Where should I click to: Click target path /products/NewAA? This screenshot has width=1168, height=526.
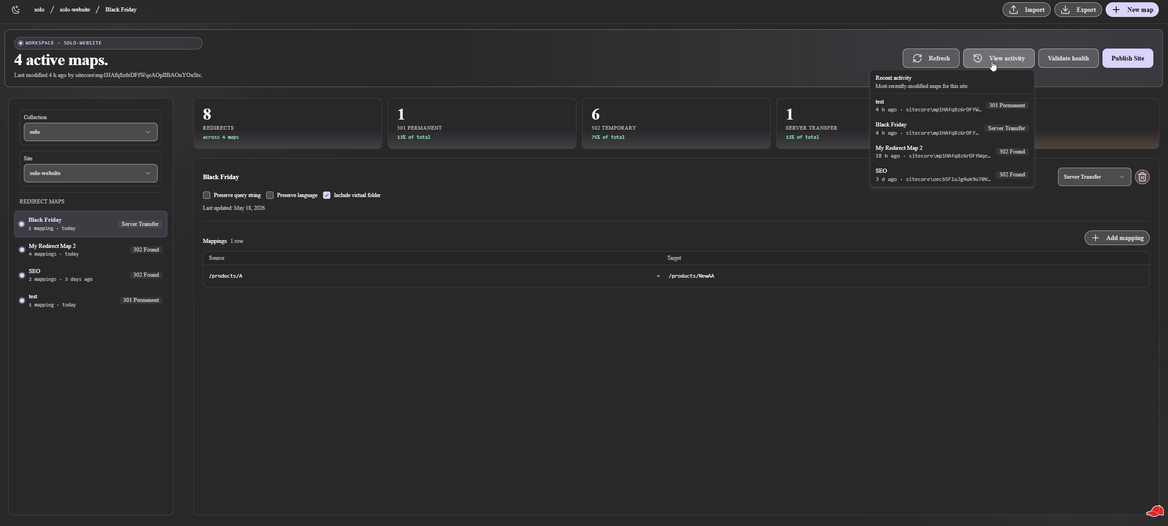pyautogui.click(x=691, y=276)
